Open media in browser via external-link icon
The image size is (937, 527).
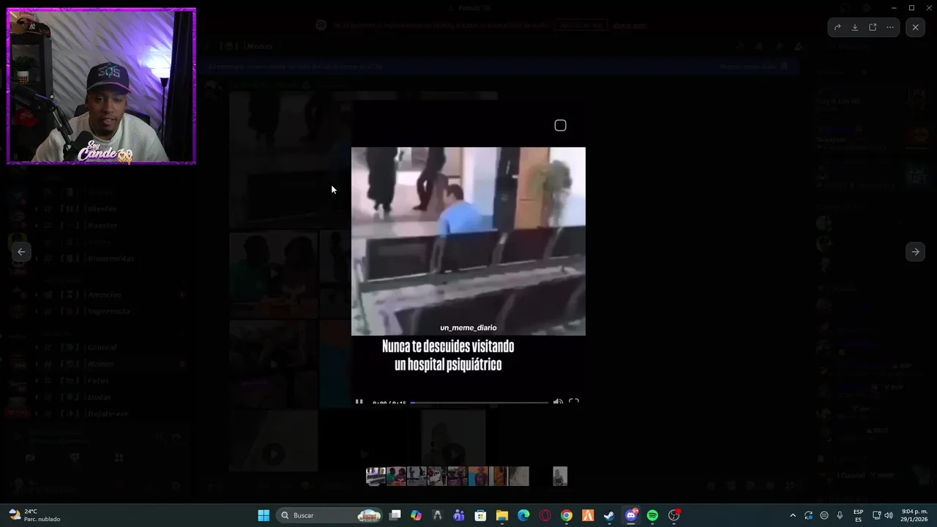point(873,27)
